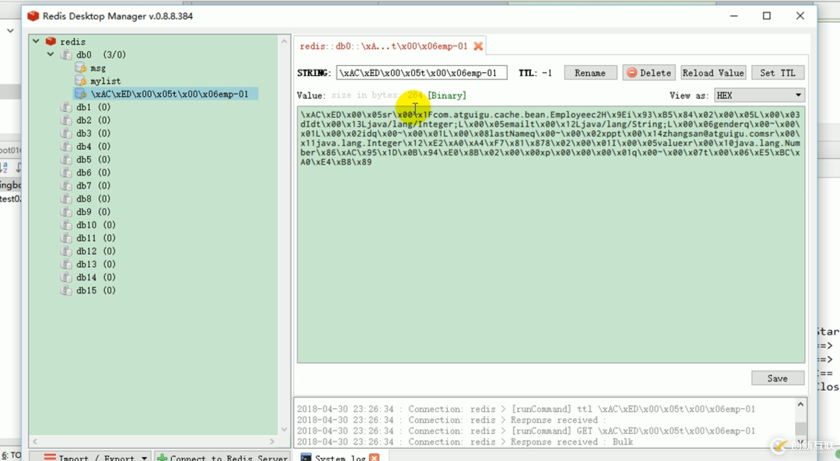
Task: Switch to the System log tab
Action: (339, 457)
